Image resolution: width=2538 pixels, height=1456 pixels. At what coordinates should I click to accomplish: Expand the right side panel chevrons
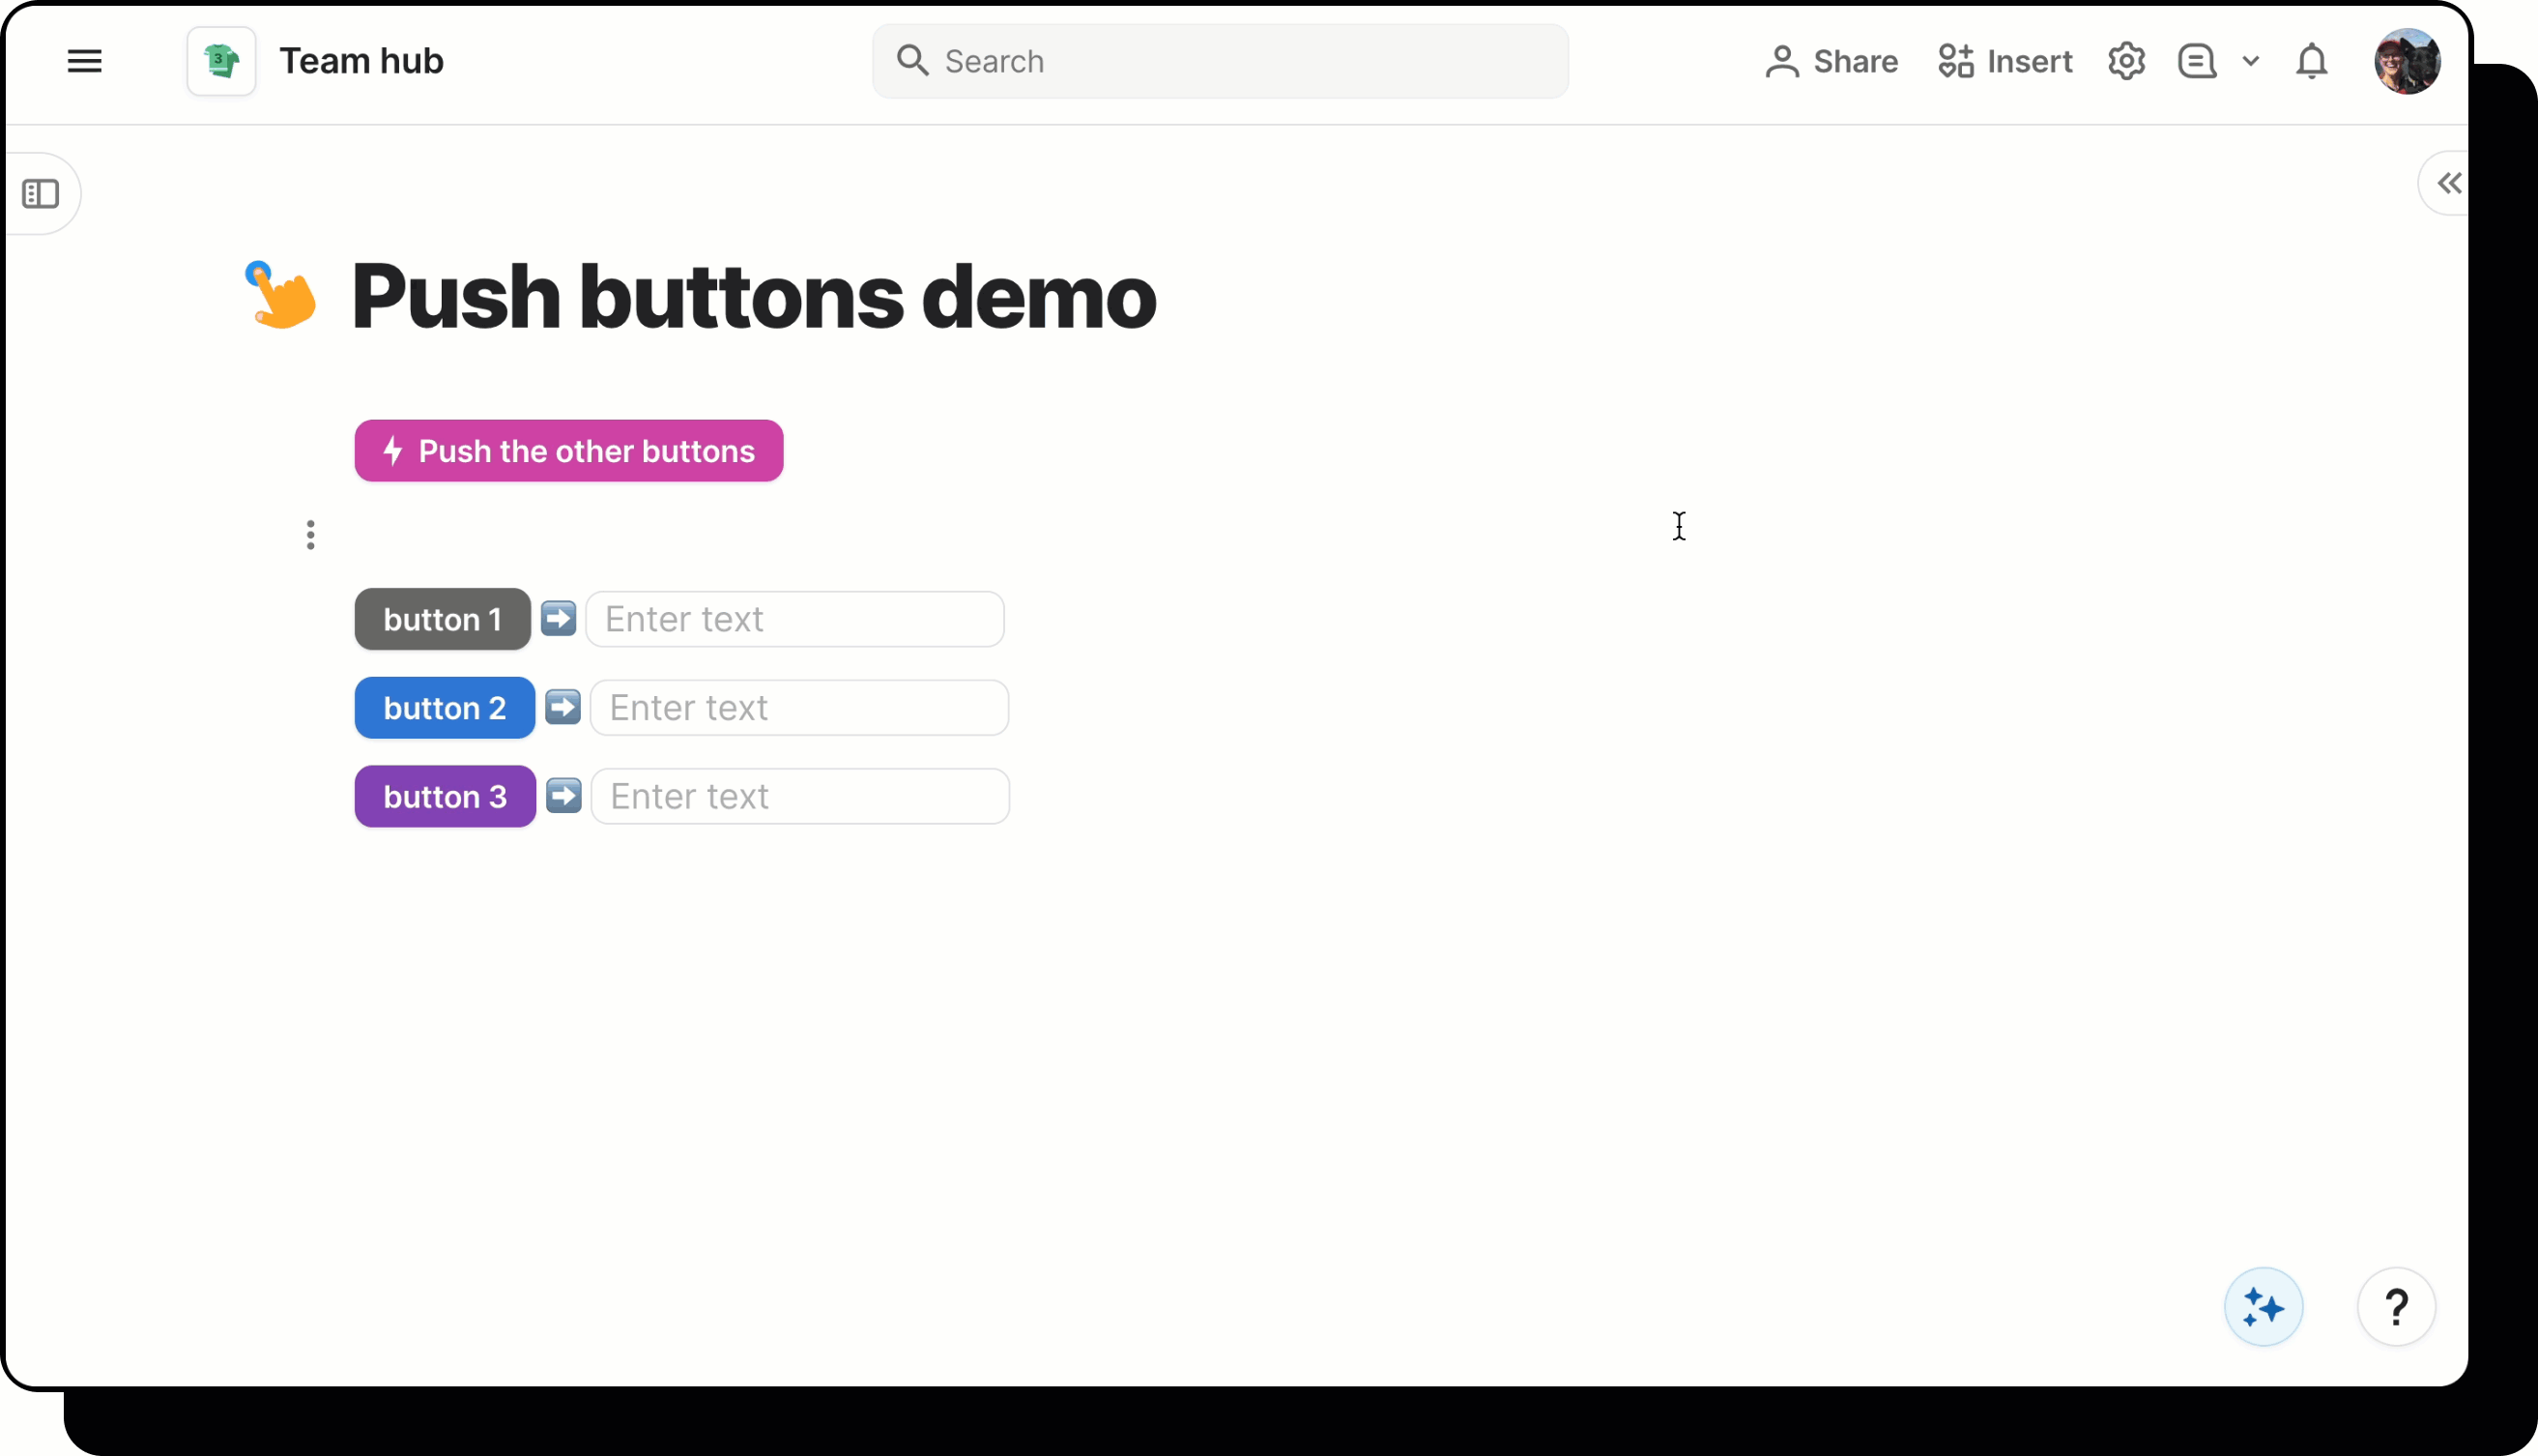2448,183
